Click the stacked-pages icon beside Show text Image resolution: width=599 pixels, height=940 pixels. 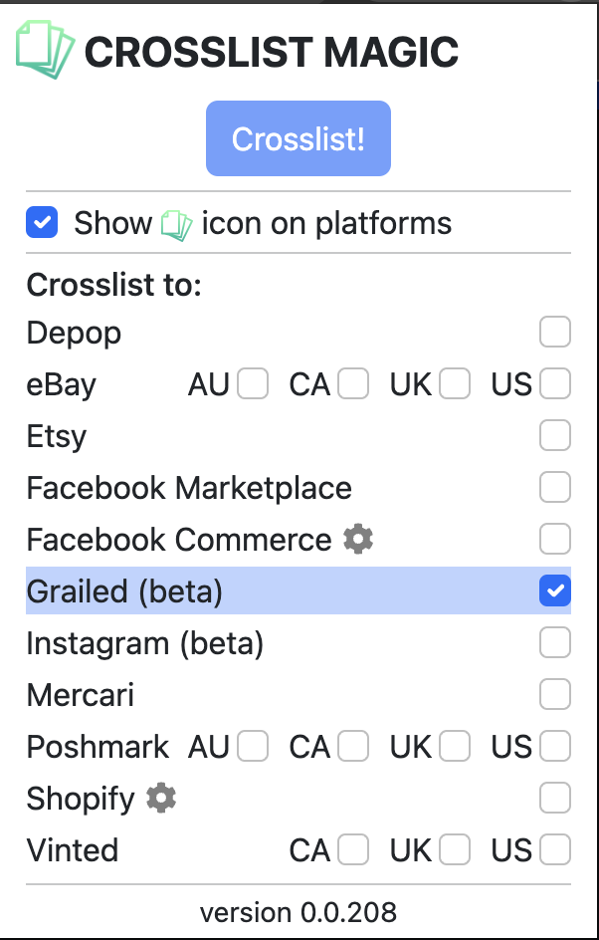pyautogui.click(x=177, y=222)
